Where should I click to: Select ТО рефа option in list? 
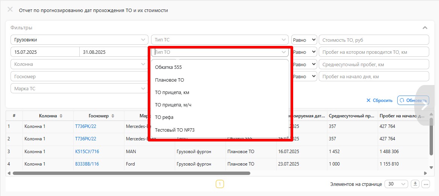pos(164,117)
